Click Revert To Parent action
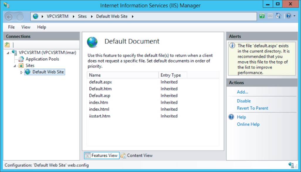 (252, 108)
